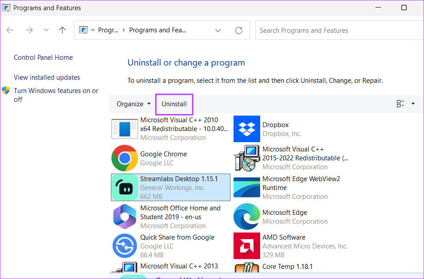Select Microsoft Visual C++ 2013 icon

pyautogui.click(x=125, y=267)
